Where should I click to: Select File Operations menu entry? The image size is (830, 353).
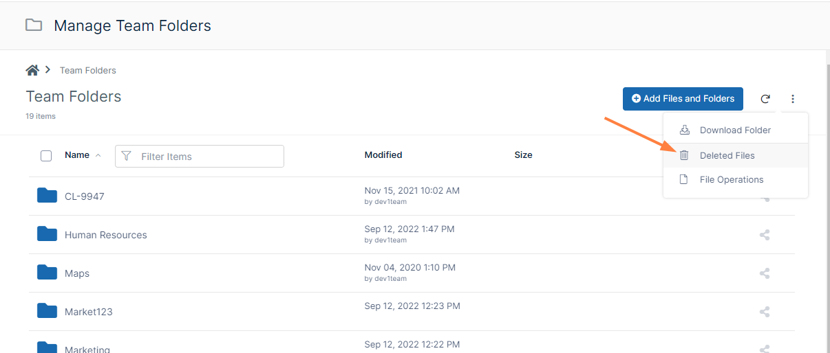[x=731, y=180]
